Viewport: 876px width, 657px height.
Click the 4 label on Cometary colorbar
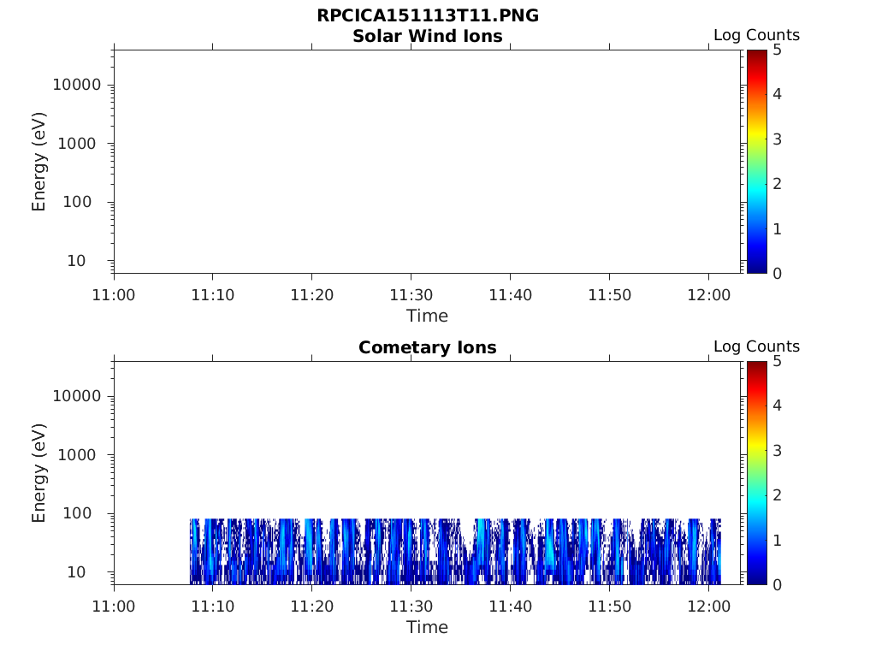click(777, 405)
